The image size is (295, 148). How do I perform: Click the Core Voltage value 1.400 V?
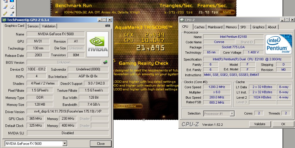click(253, 52)
